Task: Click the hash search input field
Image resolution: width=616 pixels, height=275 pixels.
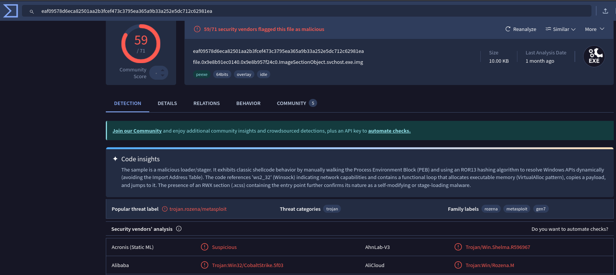Action: pos(302,11)
